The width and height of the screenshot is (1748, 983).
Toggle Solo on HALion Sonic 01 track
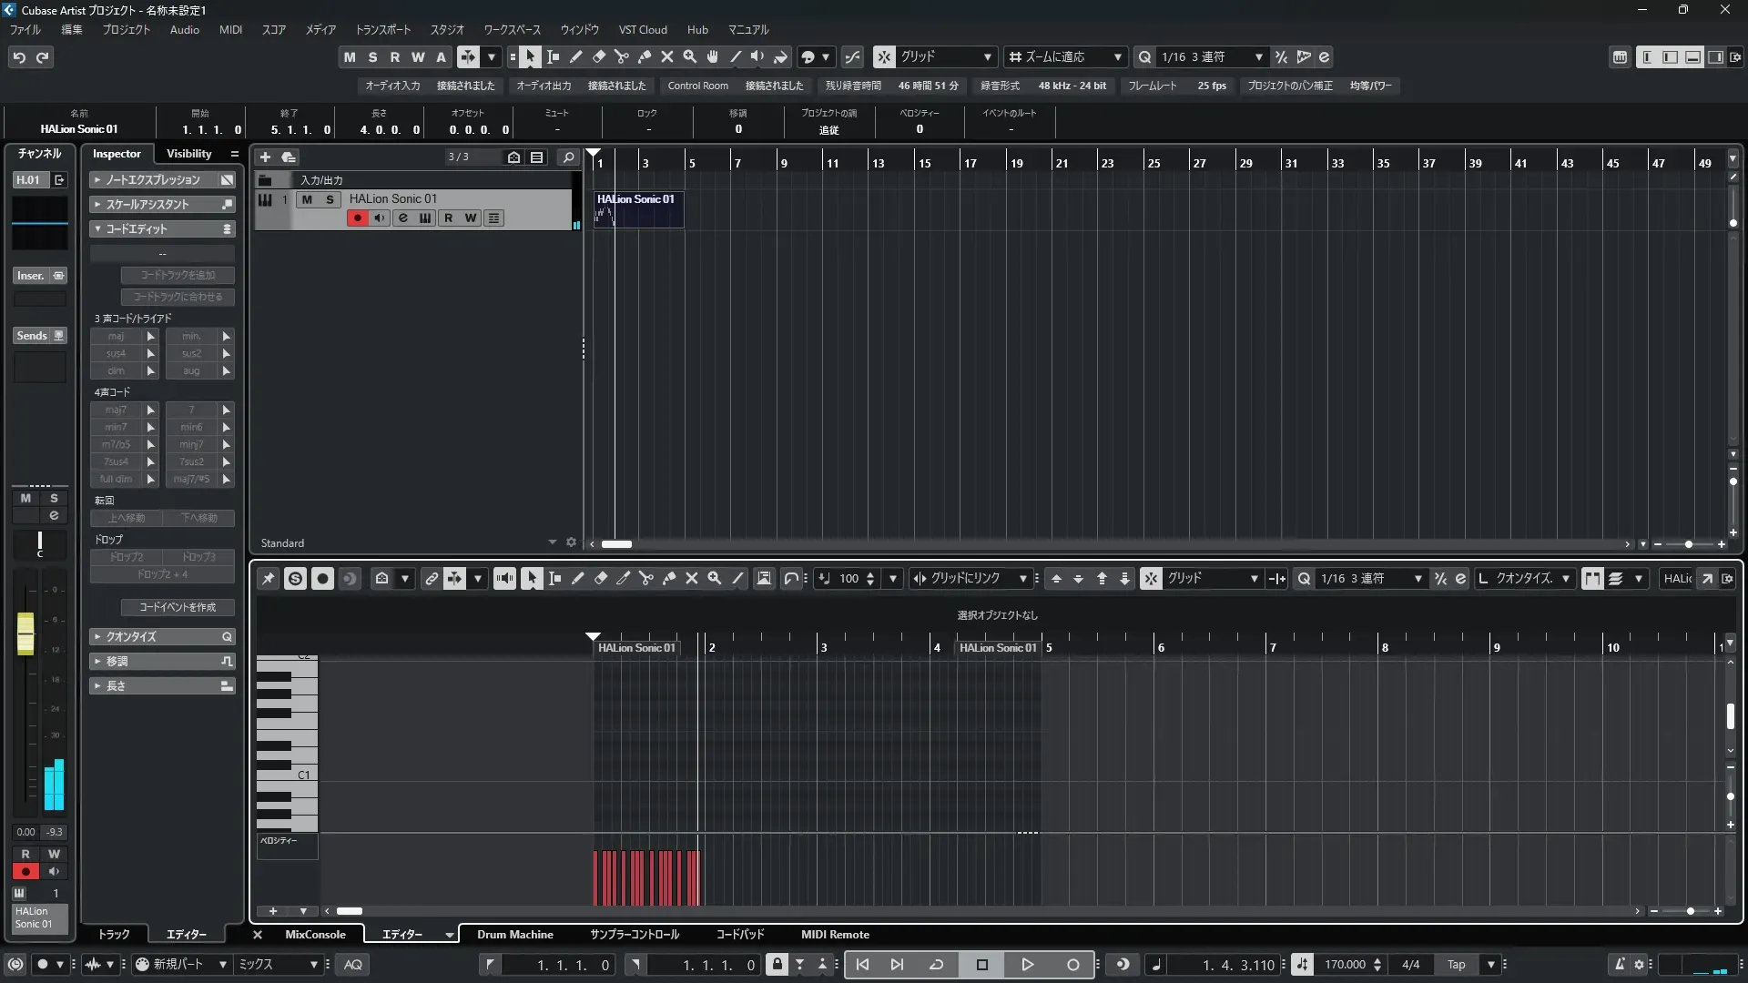pos(330,199)
